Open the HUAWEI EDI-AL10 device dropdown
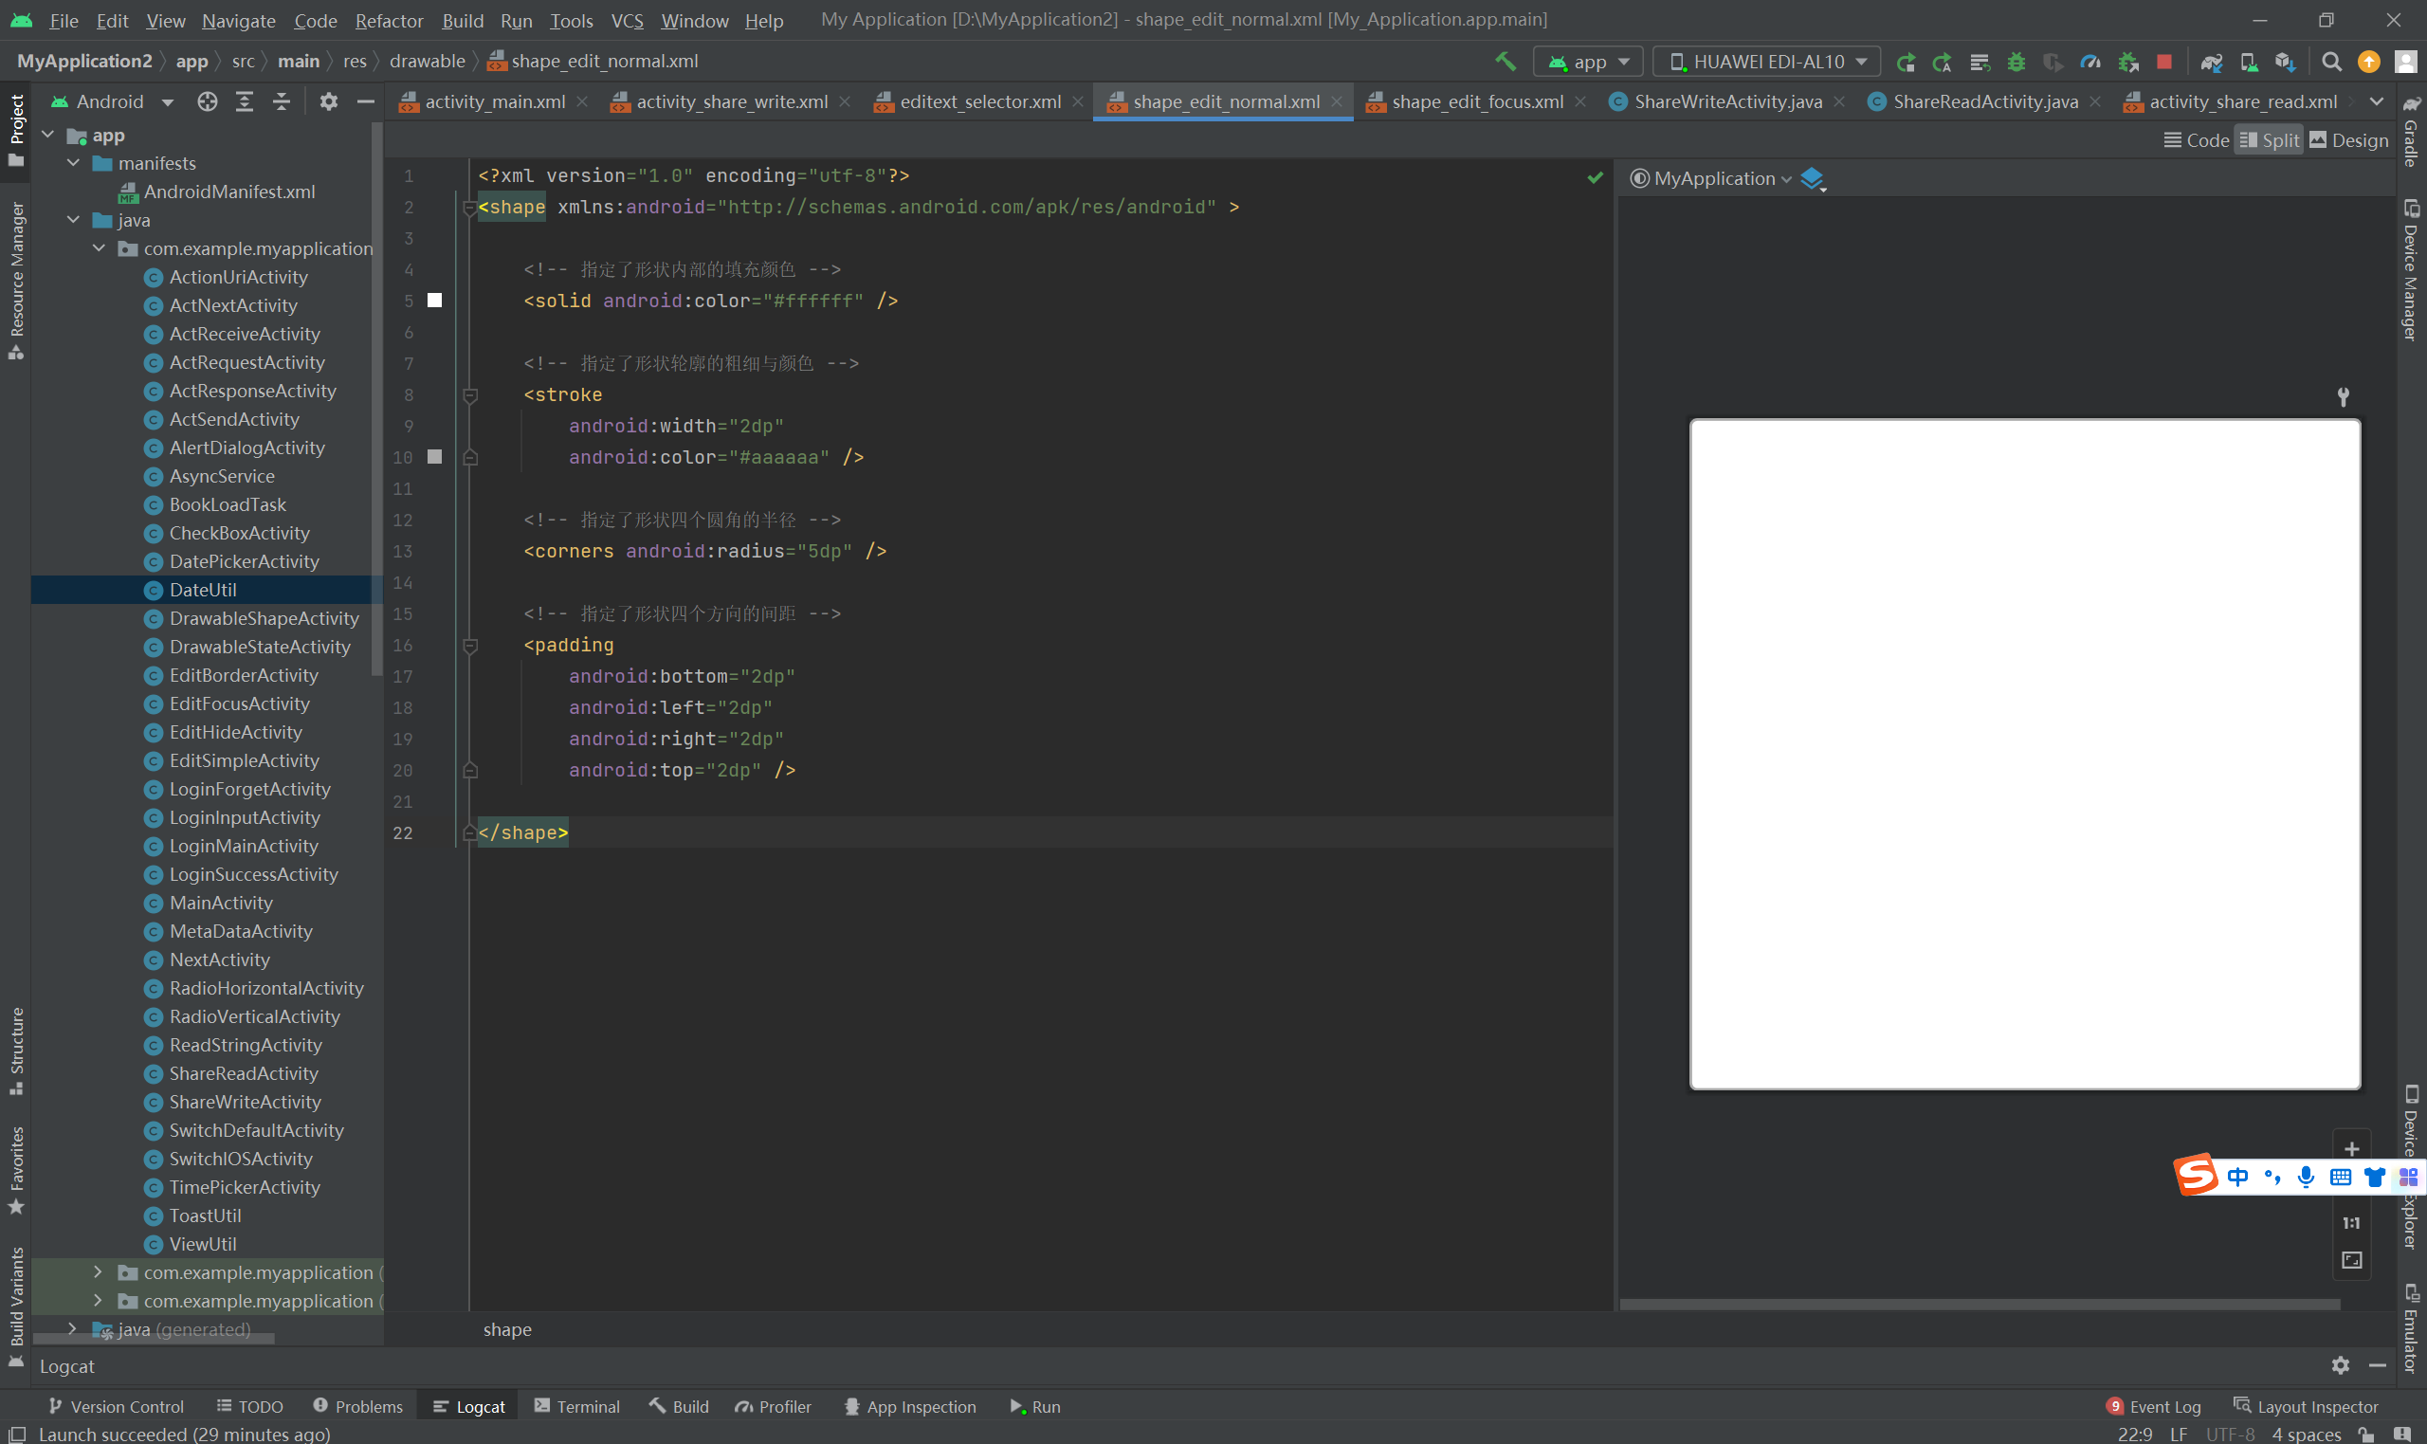Image resolution: width=2427 pixels, height=1444 pixels. pyautogui.click(x=1766, y=62)
